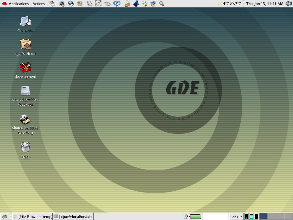Switch to the first (active) workspace
The image size is (293, 220).
tap(263, 217)
